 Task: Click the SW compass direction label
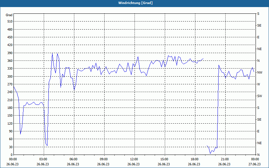(260, 96)
